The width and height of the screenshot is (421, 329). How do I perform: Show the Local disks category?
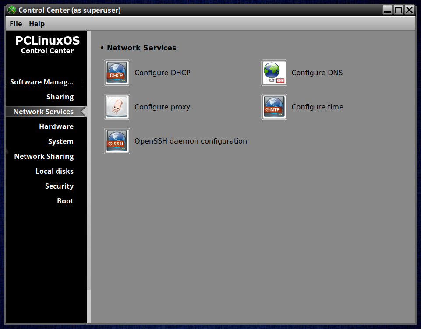tap(54, 171)
